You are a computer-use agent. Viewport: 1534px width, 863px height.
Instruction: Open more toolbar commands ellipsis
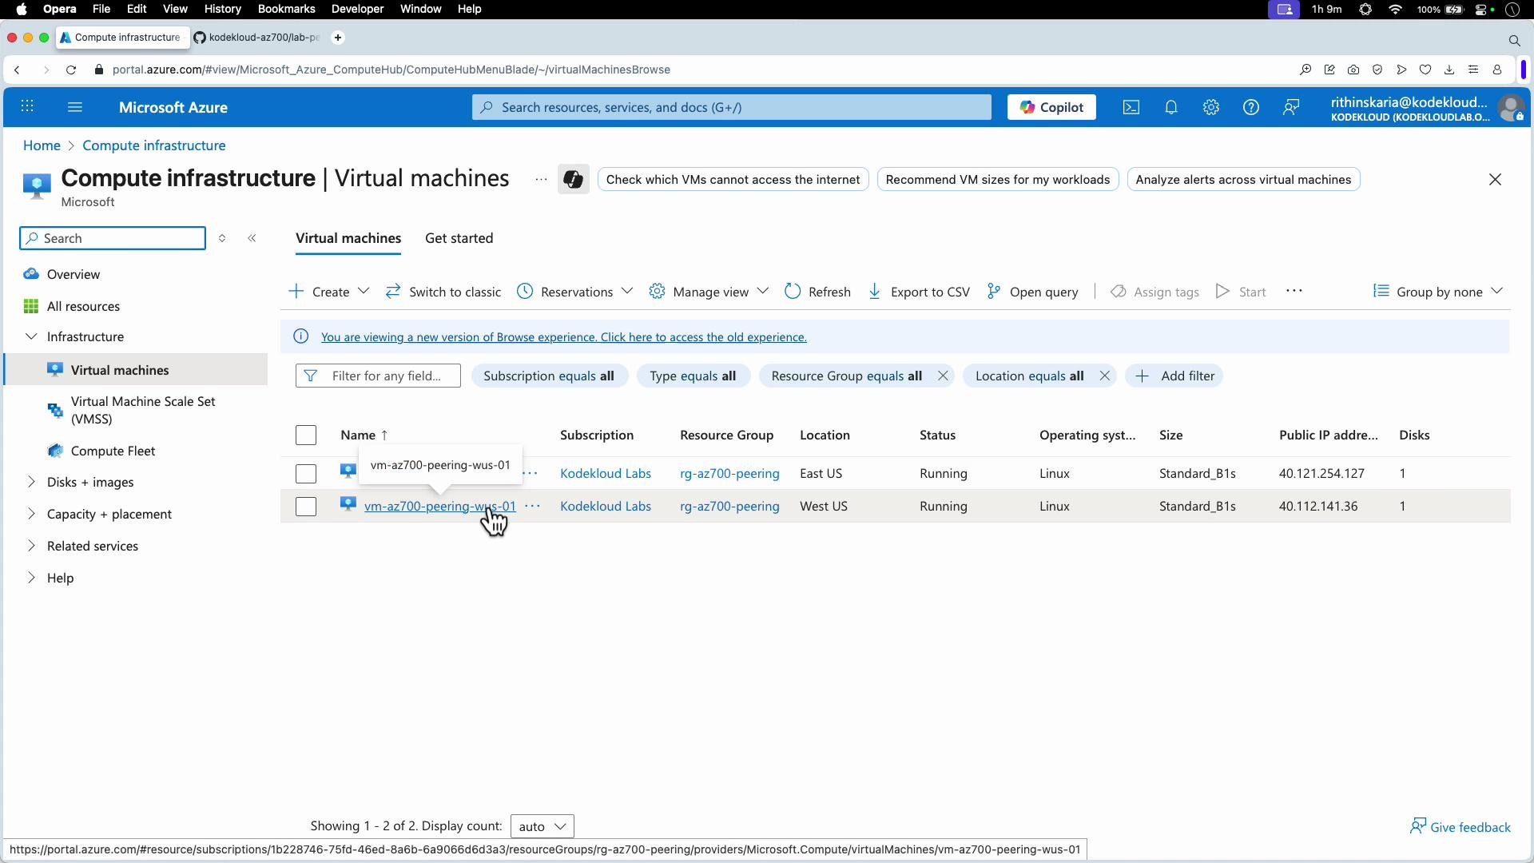point(1294,292)
